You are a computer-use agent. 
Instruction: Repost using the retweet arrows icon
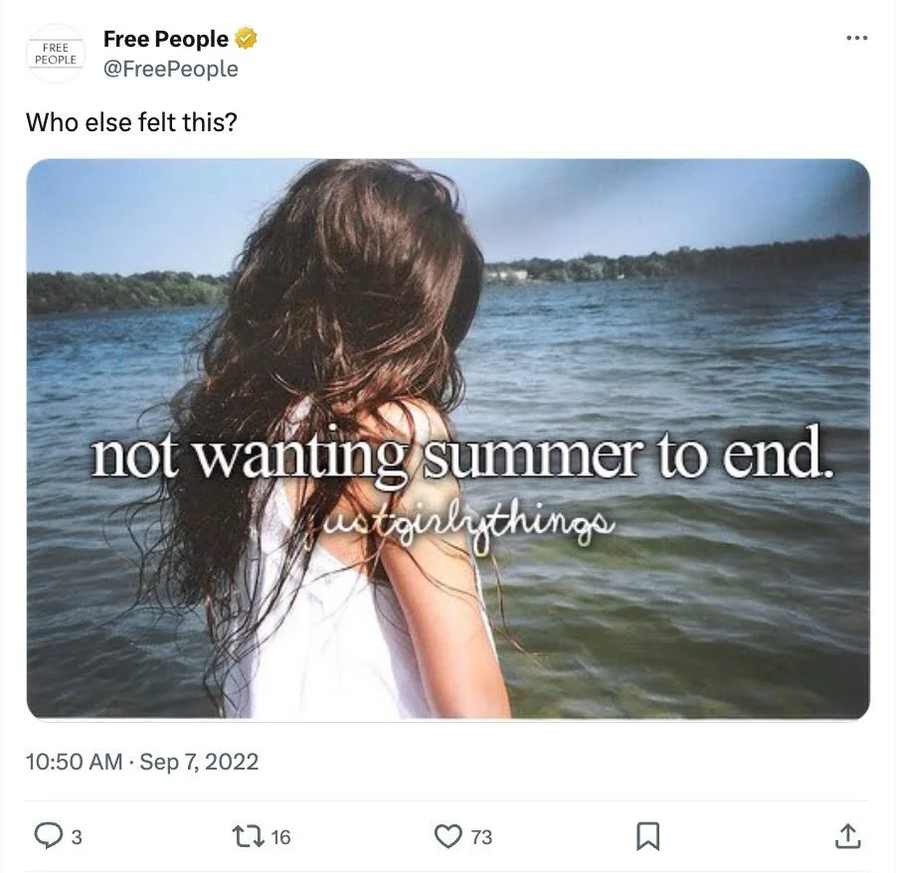[x=248, y=836]
